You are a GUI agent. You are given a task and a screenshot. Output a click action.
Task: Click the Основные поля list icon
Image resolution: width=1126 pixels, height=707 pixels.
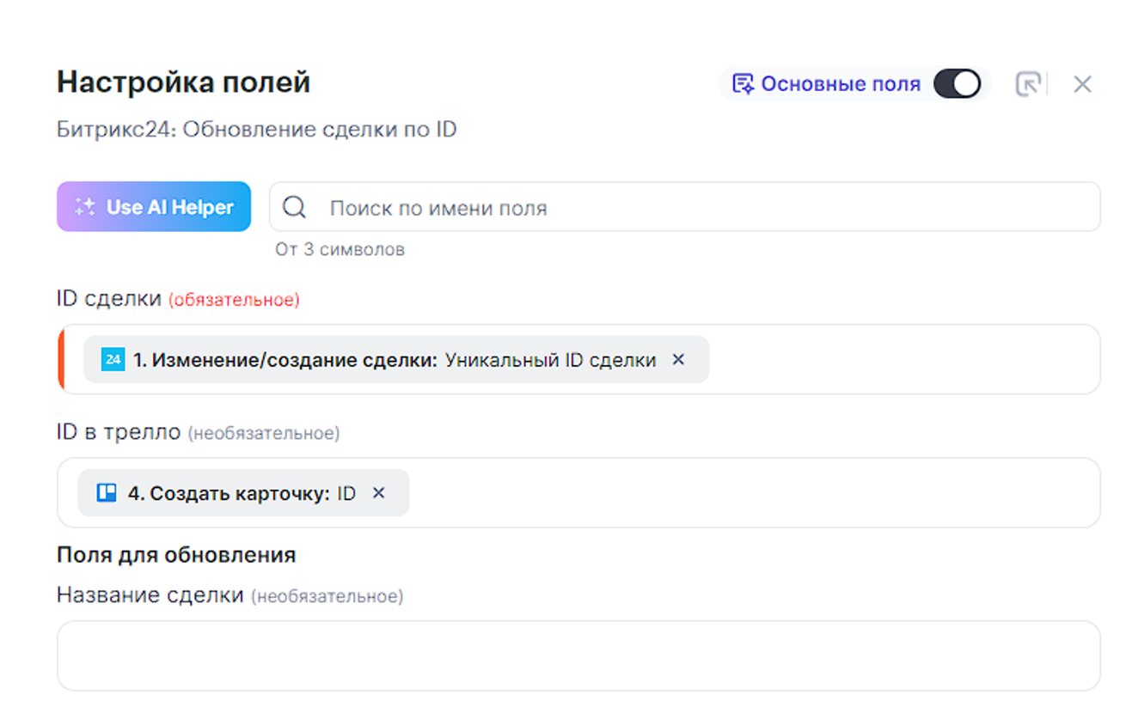[742, 84]
